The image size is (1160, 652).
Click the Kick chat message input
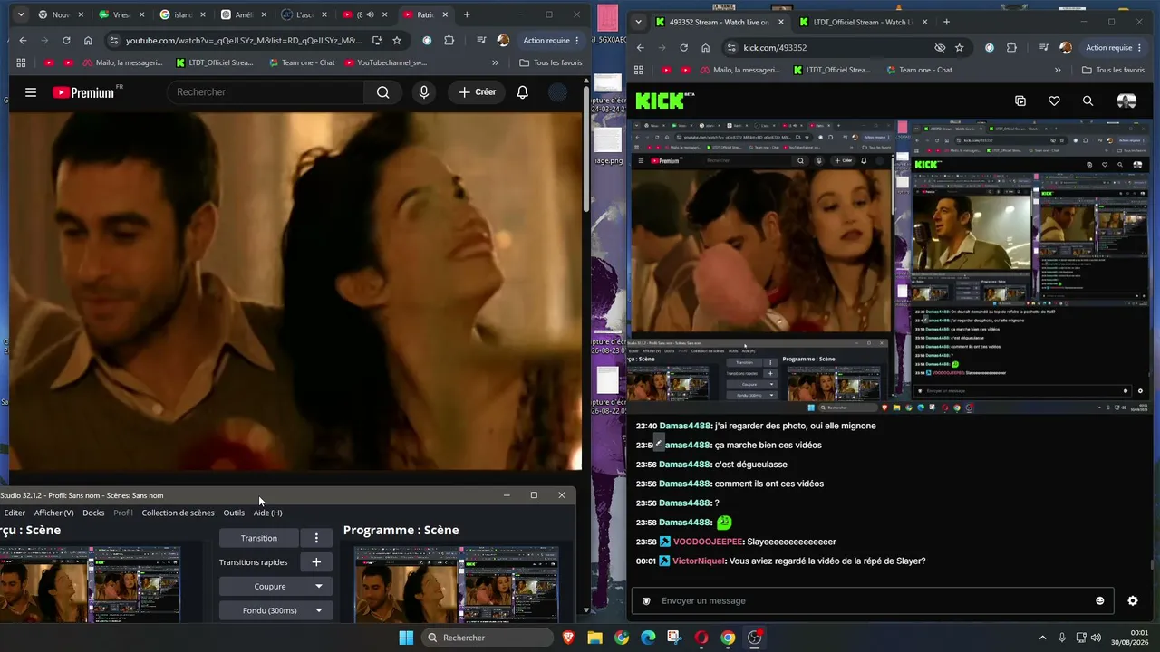point(875,600)
